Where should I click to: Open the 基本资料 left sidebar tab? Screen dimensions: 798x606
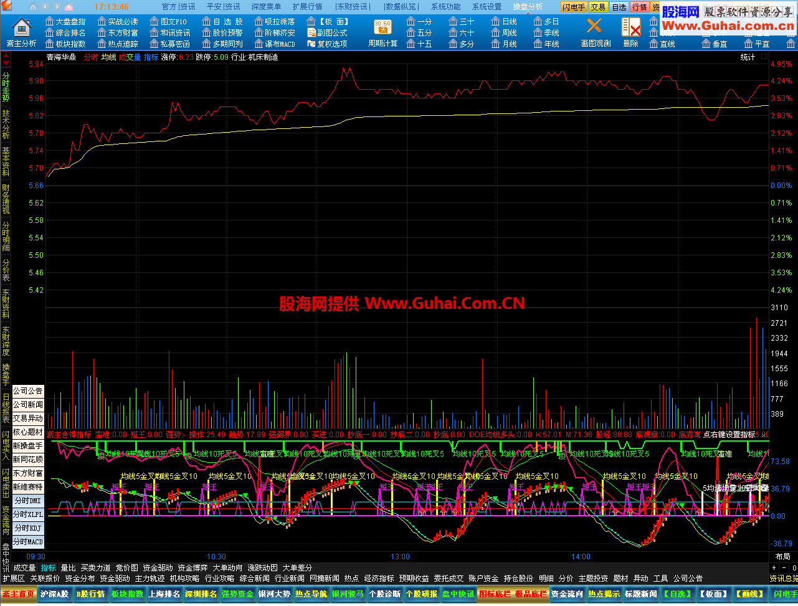pyautogui.click(x=6, y=161)
